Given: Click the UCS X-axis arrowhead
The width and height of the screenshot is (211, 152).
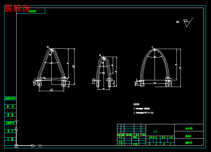Looking at the screenshot, I should tap(33, 146).
